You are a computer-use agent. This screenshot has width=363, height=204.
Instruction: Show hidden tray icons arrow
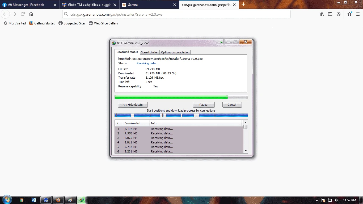coord(317,200)
